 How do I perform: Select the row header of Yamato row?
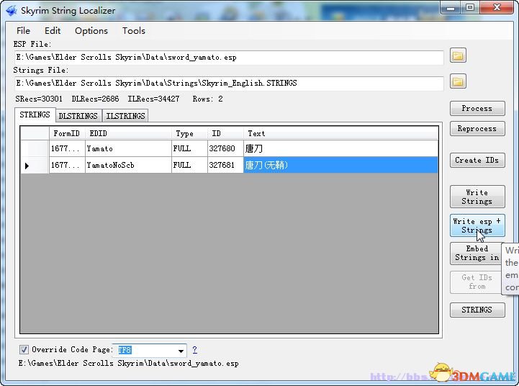click(x=35, y=148)
